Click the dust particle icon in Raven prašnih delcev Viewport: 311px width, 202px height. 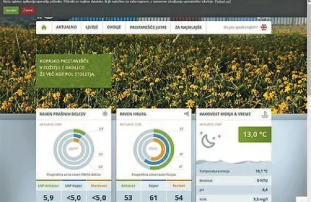(x=105, y=114)
